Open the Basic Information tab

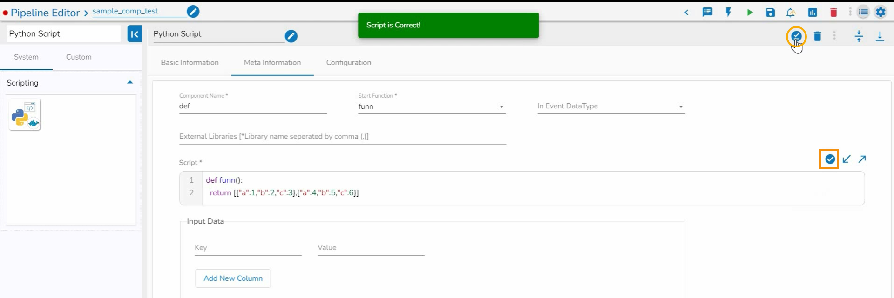click(x=190, y=63)
